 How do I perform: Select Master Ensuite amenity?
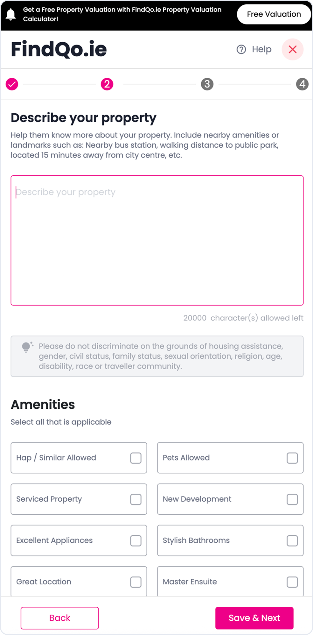(x=292, y=582)
